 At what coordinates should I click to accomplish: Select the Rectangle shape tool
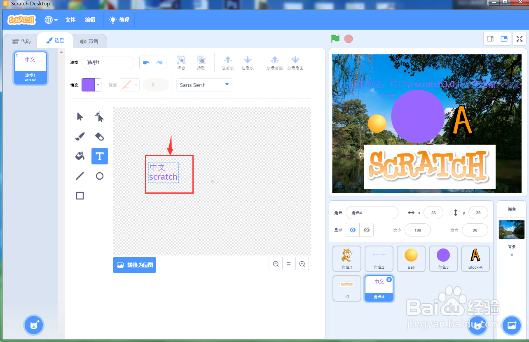click(x=80, y=196)
